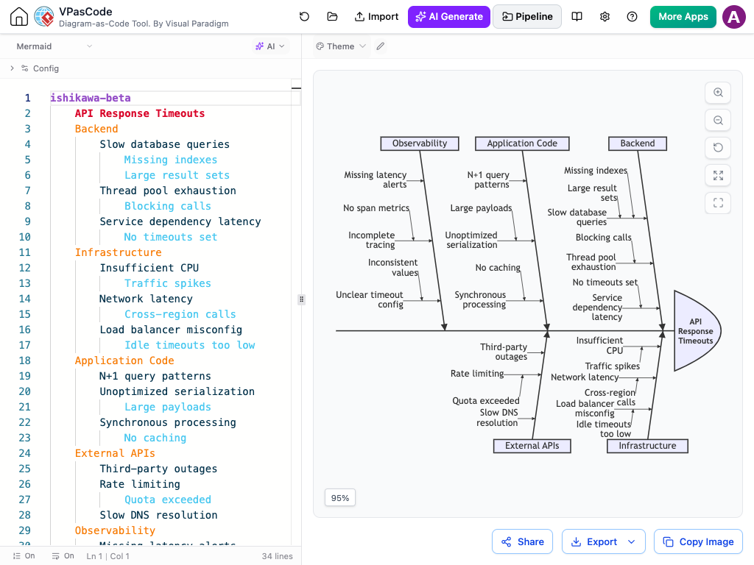
Task: Zoom in on the diagram
Action: pos(718,92)
